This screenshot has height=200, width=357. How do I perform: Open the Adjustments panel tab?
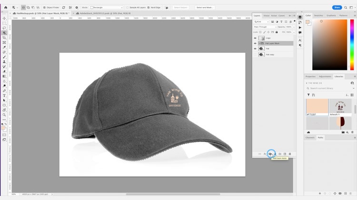(x=325, y=76)
